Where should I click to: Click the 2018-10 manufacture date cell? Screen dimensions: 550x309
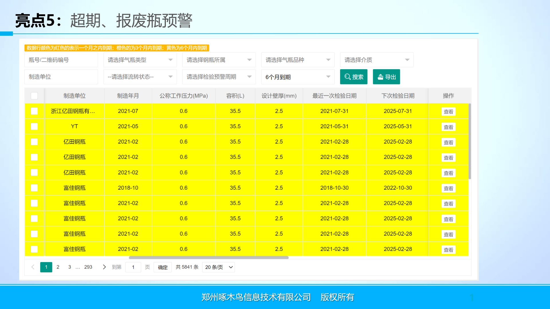pos(128,188)
